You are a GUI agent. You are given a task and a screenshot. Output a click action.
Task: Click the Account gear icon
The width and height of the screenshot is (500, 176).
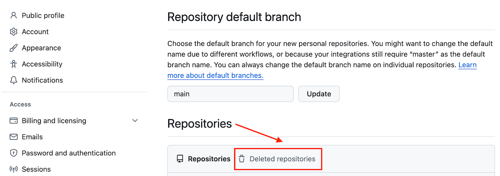[13, 32]
